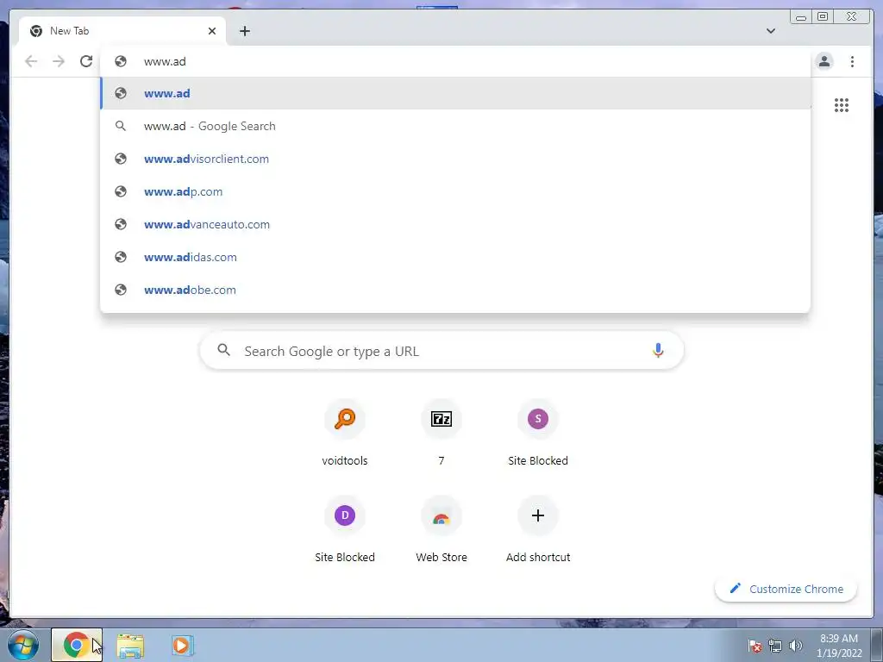
Task: Open a new tab with plus button
Action: [x=244, y=31]
